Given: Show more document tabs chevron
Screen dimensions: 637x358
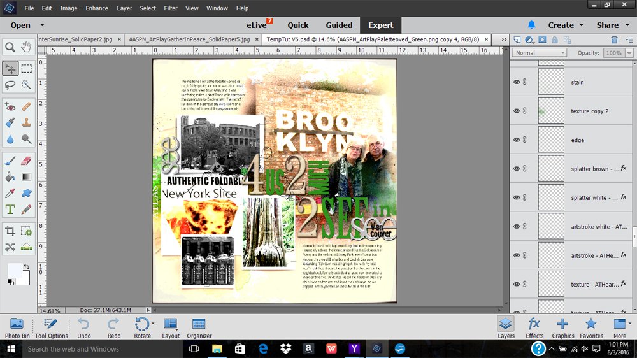Looking at the screenshot, I should coord(504,39).
